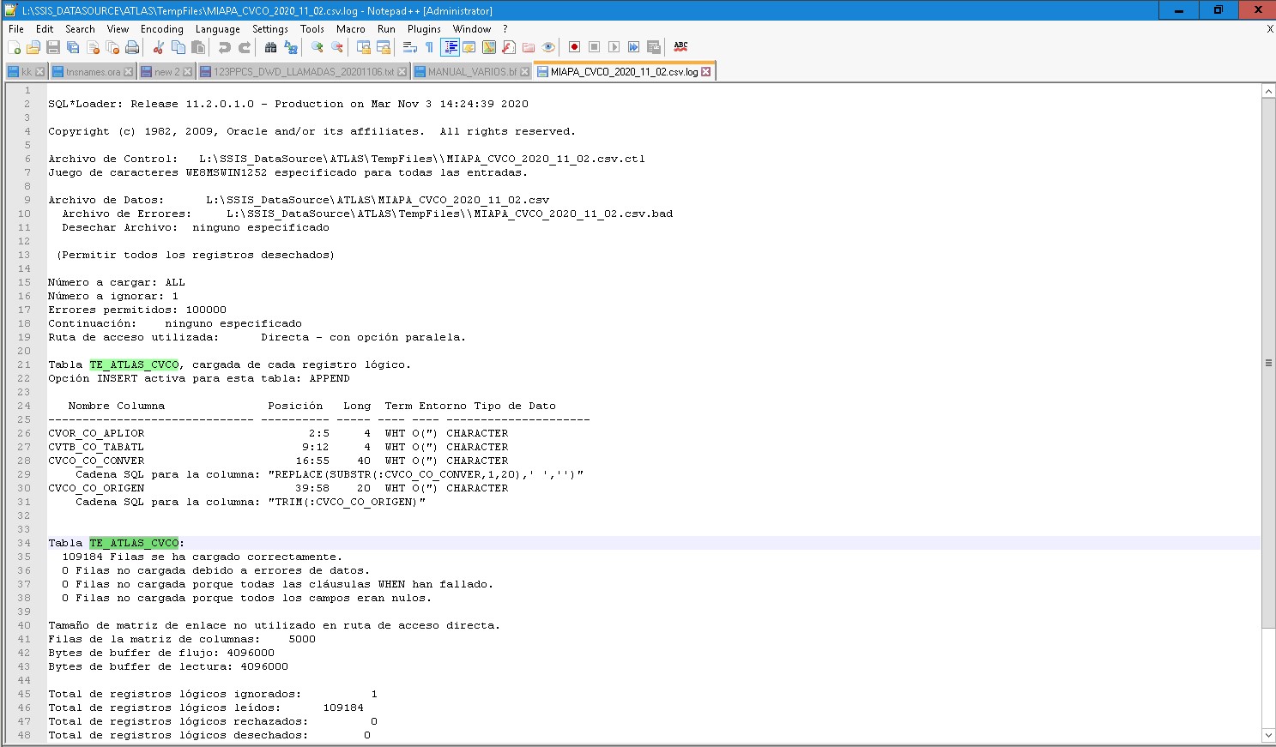Close the tnsnames.ora tab

click(128, 72)
